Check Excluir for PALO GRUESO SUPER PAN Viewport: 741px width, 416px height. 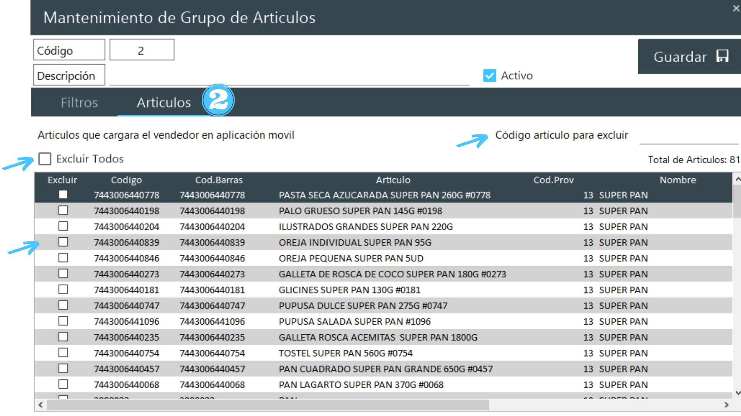(63, 210)
